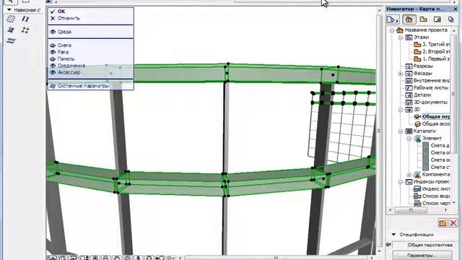Click the Детали details icon
This screenshot has width=462, height=260.
pyautogui.click(x=409, y=95)
